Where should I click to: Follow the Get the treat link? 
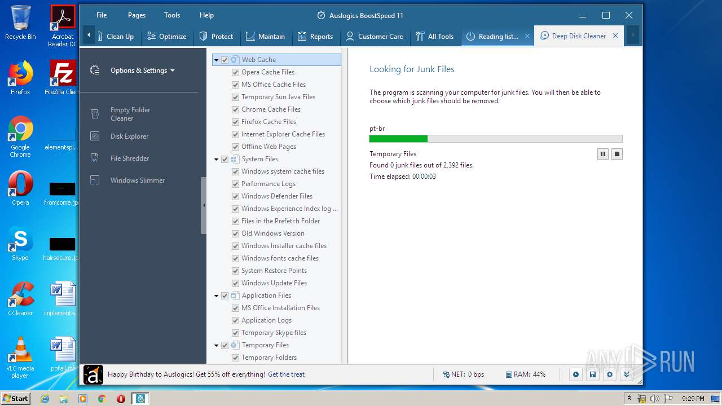(286, 374)
